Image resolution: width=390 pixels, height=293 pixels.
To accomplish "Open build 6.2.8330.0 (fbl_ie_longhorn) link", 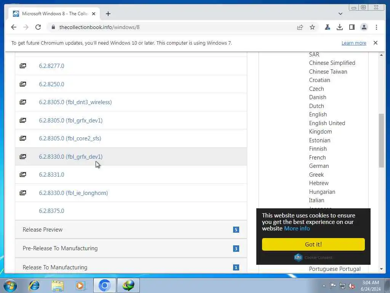I will pos(74,193).
